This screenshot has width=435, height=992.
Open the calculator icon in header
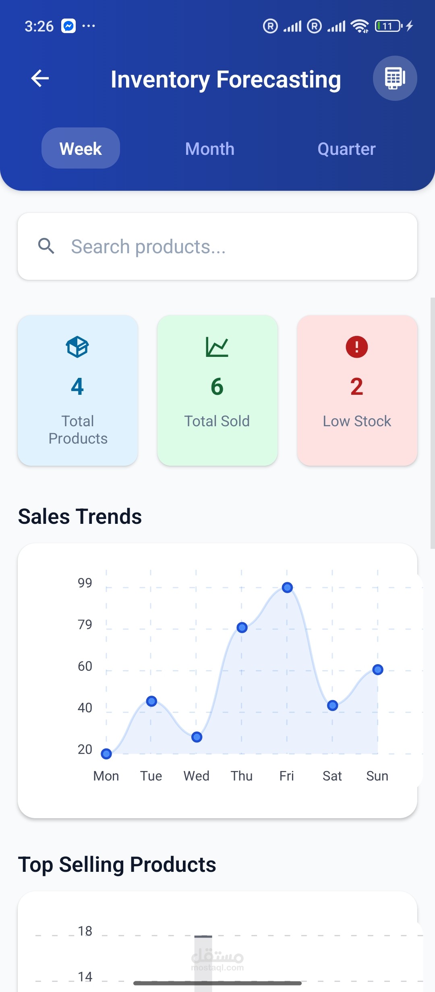click(395, 78)
